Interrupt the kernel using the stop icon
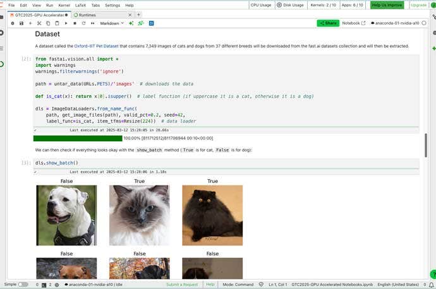 point(75,23)
